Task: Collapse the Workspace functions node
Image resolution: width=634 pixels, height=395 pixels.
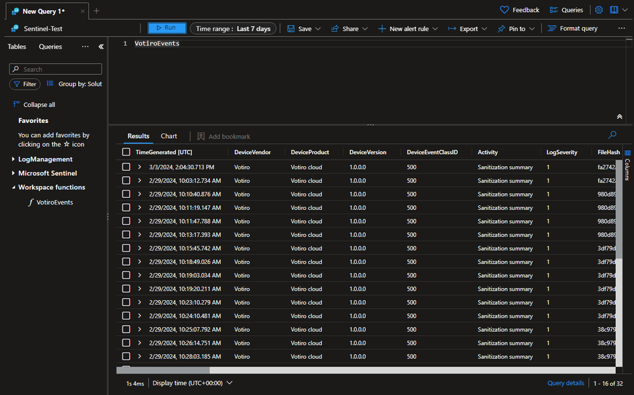Action: pyautogui.click(x=13, y=187)
